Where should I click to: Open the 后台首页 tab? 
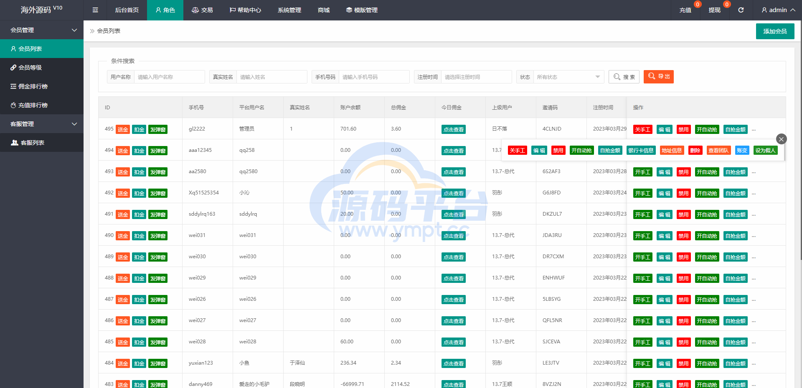coord(127,10)
